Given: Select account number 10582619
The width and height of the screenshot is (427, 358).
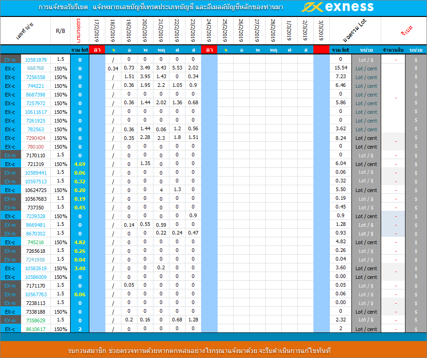Looking at the screenshot, I should click(x=36, y=268).
